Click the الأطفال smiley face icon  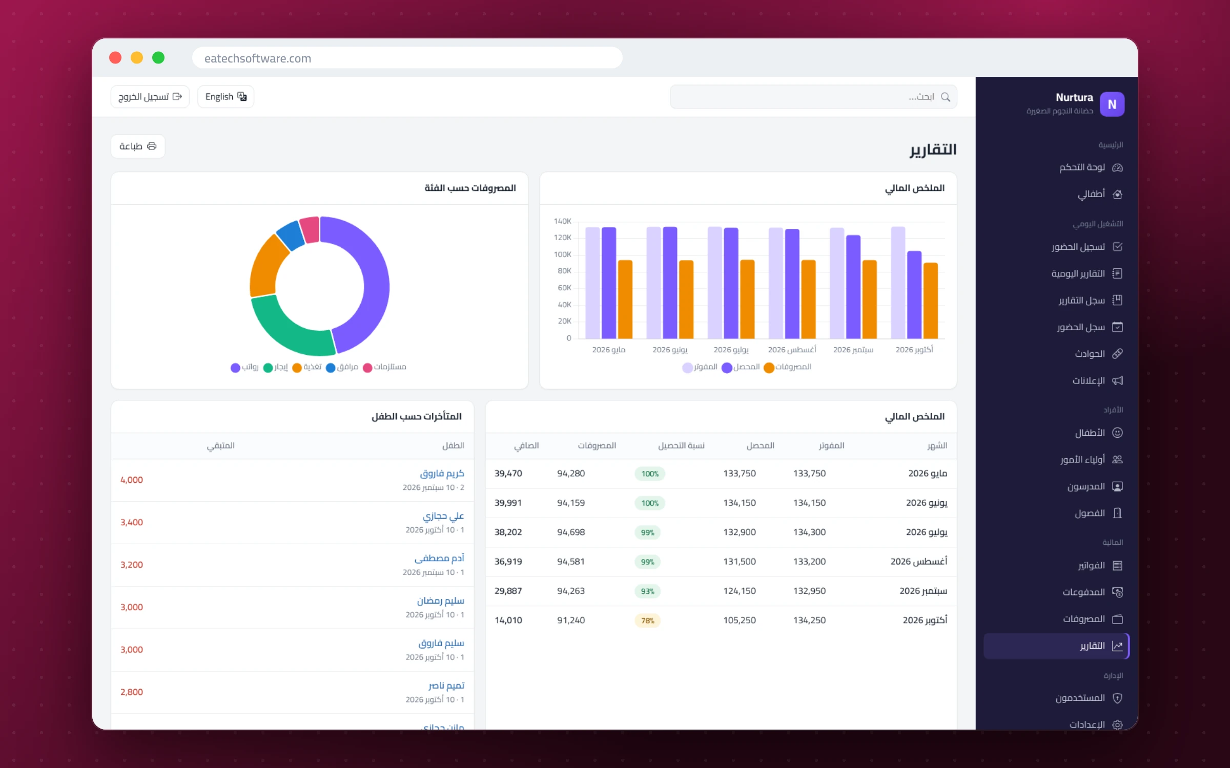1117,433
